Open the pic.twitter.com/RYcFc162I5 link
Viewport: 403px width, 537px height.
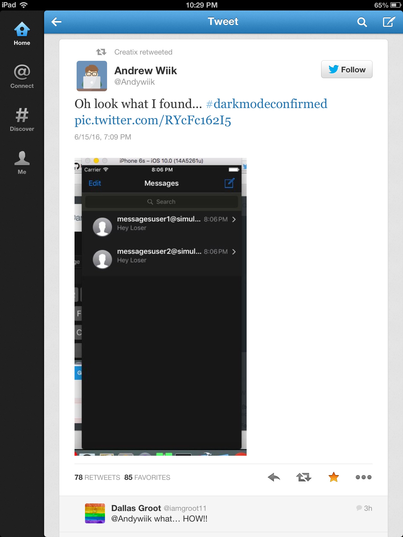(153, 120)
